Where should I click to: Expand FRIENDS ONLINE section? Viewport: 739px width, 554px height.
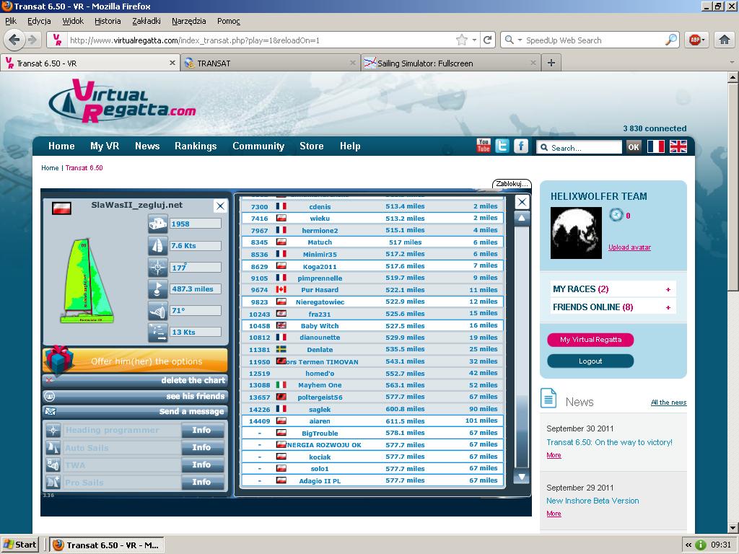668,307
